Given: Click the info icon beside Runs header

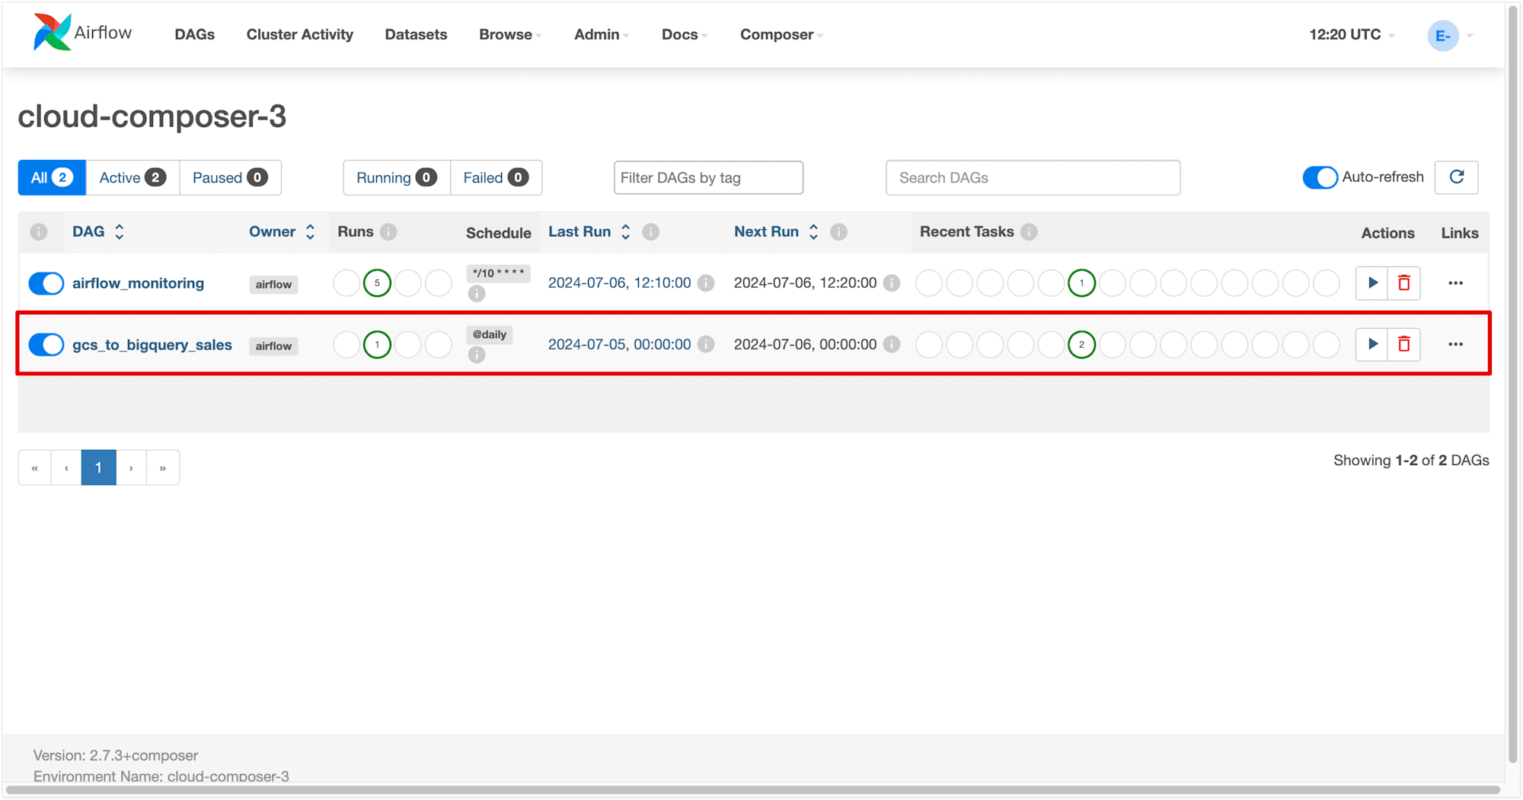Looking at the screenshot, I should pyautogui.click(x=388, y=232).
